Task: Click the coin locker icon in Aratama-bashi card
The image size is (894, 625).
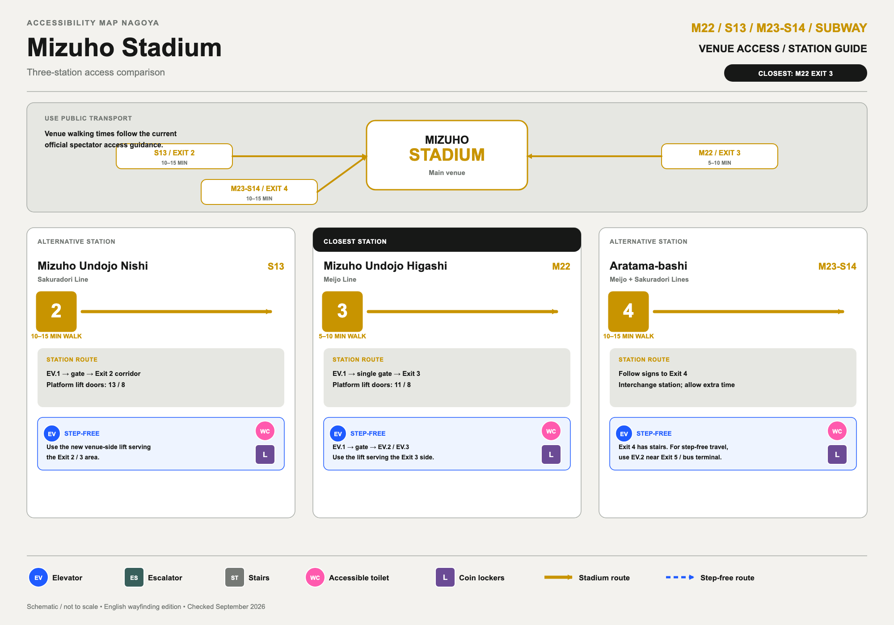Action: tap(837, 454)
